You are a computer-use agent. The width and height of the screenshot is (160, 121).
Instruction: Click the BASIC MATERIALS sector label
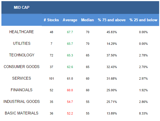[21, 113]
